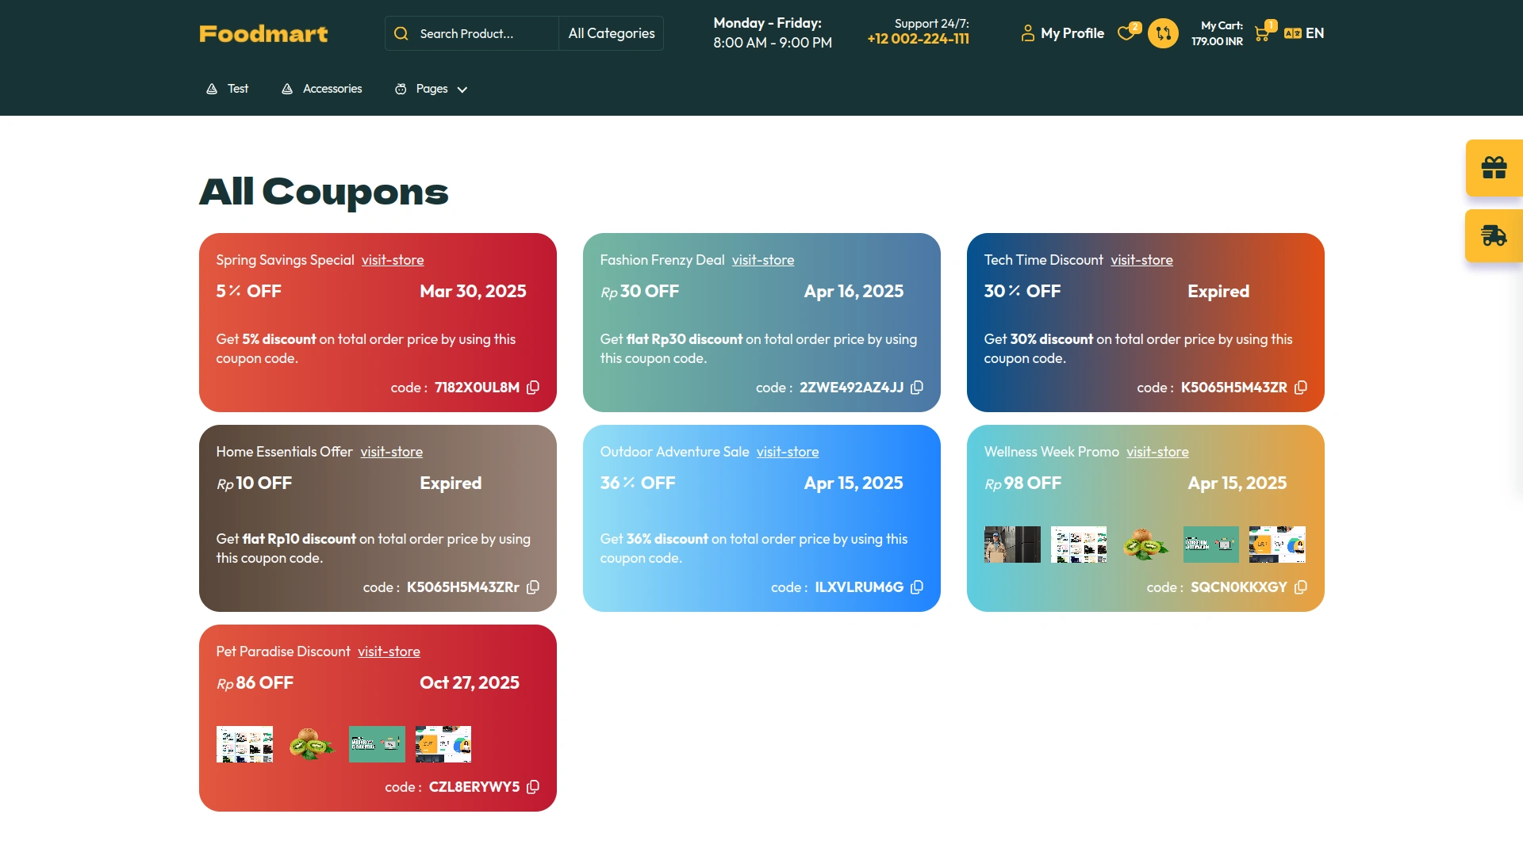This screenshot has width=1523, height=856.
Task: Click the compare arrows icon in header
Action: tap(1162, 33)
